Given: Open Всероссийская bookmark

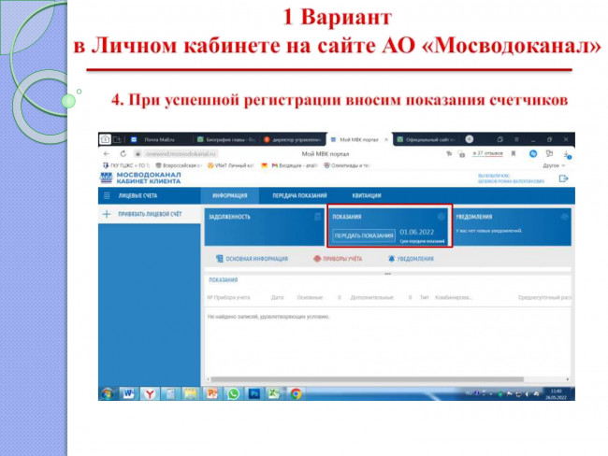Looking at the screenshot, I should pos(179,165).
